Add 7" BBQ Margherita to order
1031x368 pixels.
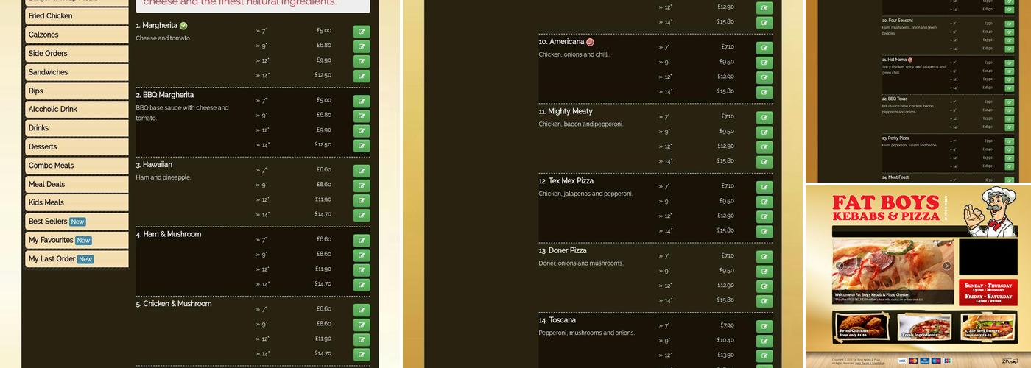(362, 102)
